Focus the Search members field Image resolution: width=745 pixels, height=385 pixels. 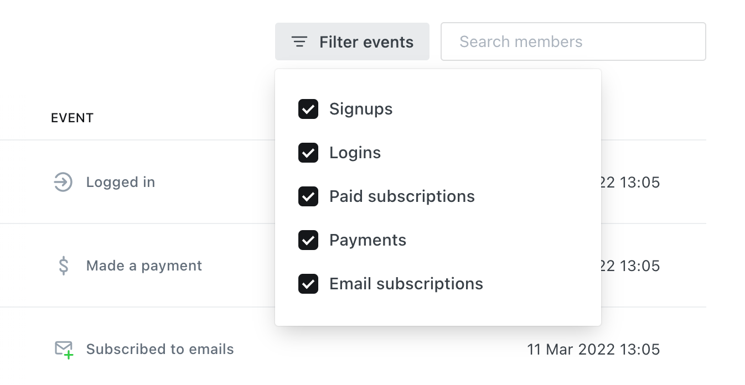[573, 41]
